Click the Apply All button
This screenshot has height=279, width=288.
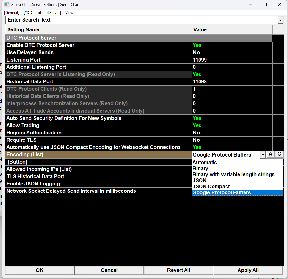tap(248, 270)
